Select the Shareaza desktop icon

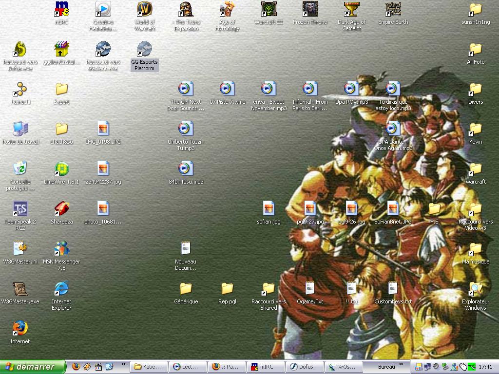pos(61,209)
